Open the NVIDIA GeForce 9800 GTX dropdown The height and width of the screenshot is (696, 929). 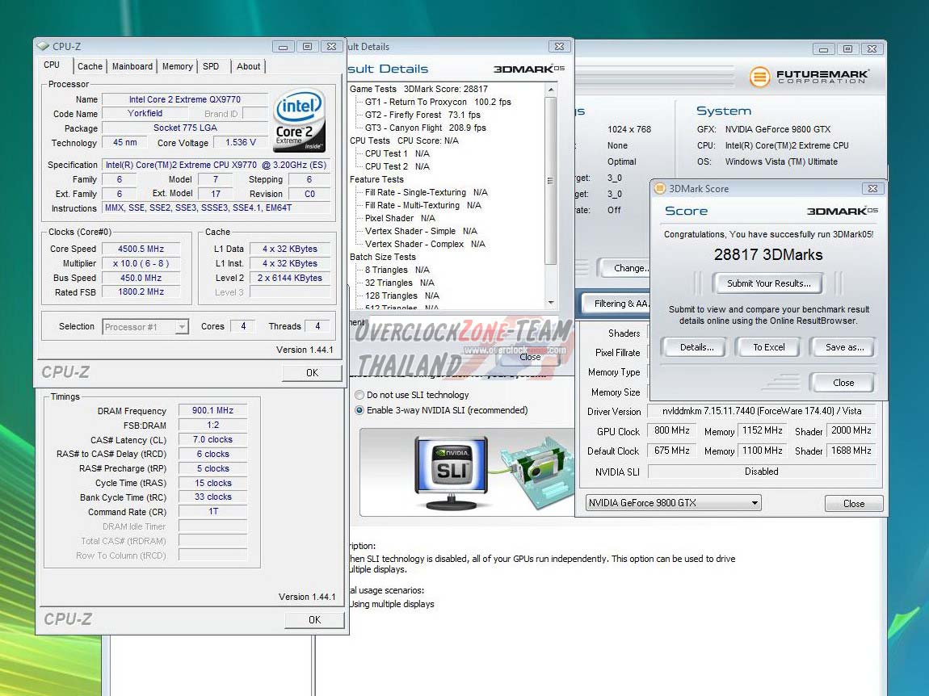pyautogui.click(x=755, y=503)
